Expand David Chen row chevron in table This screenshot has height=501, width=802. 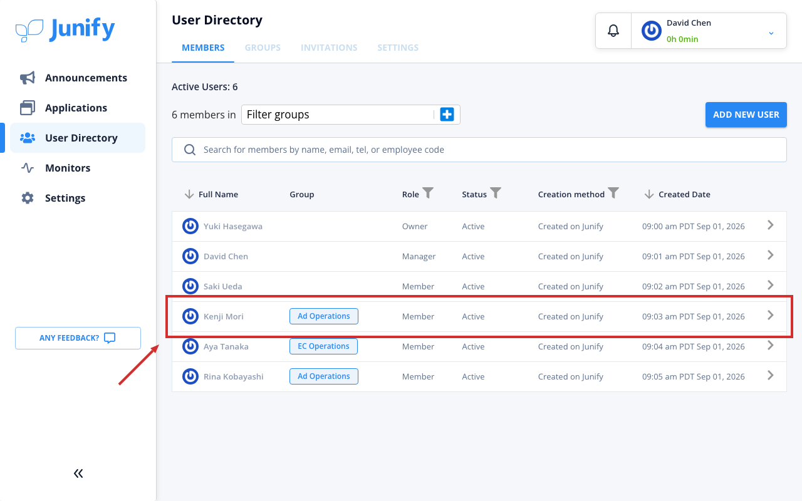771,255
